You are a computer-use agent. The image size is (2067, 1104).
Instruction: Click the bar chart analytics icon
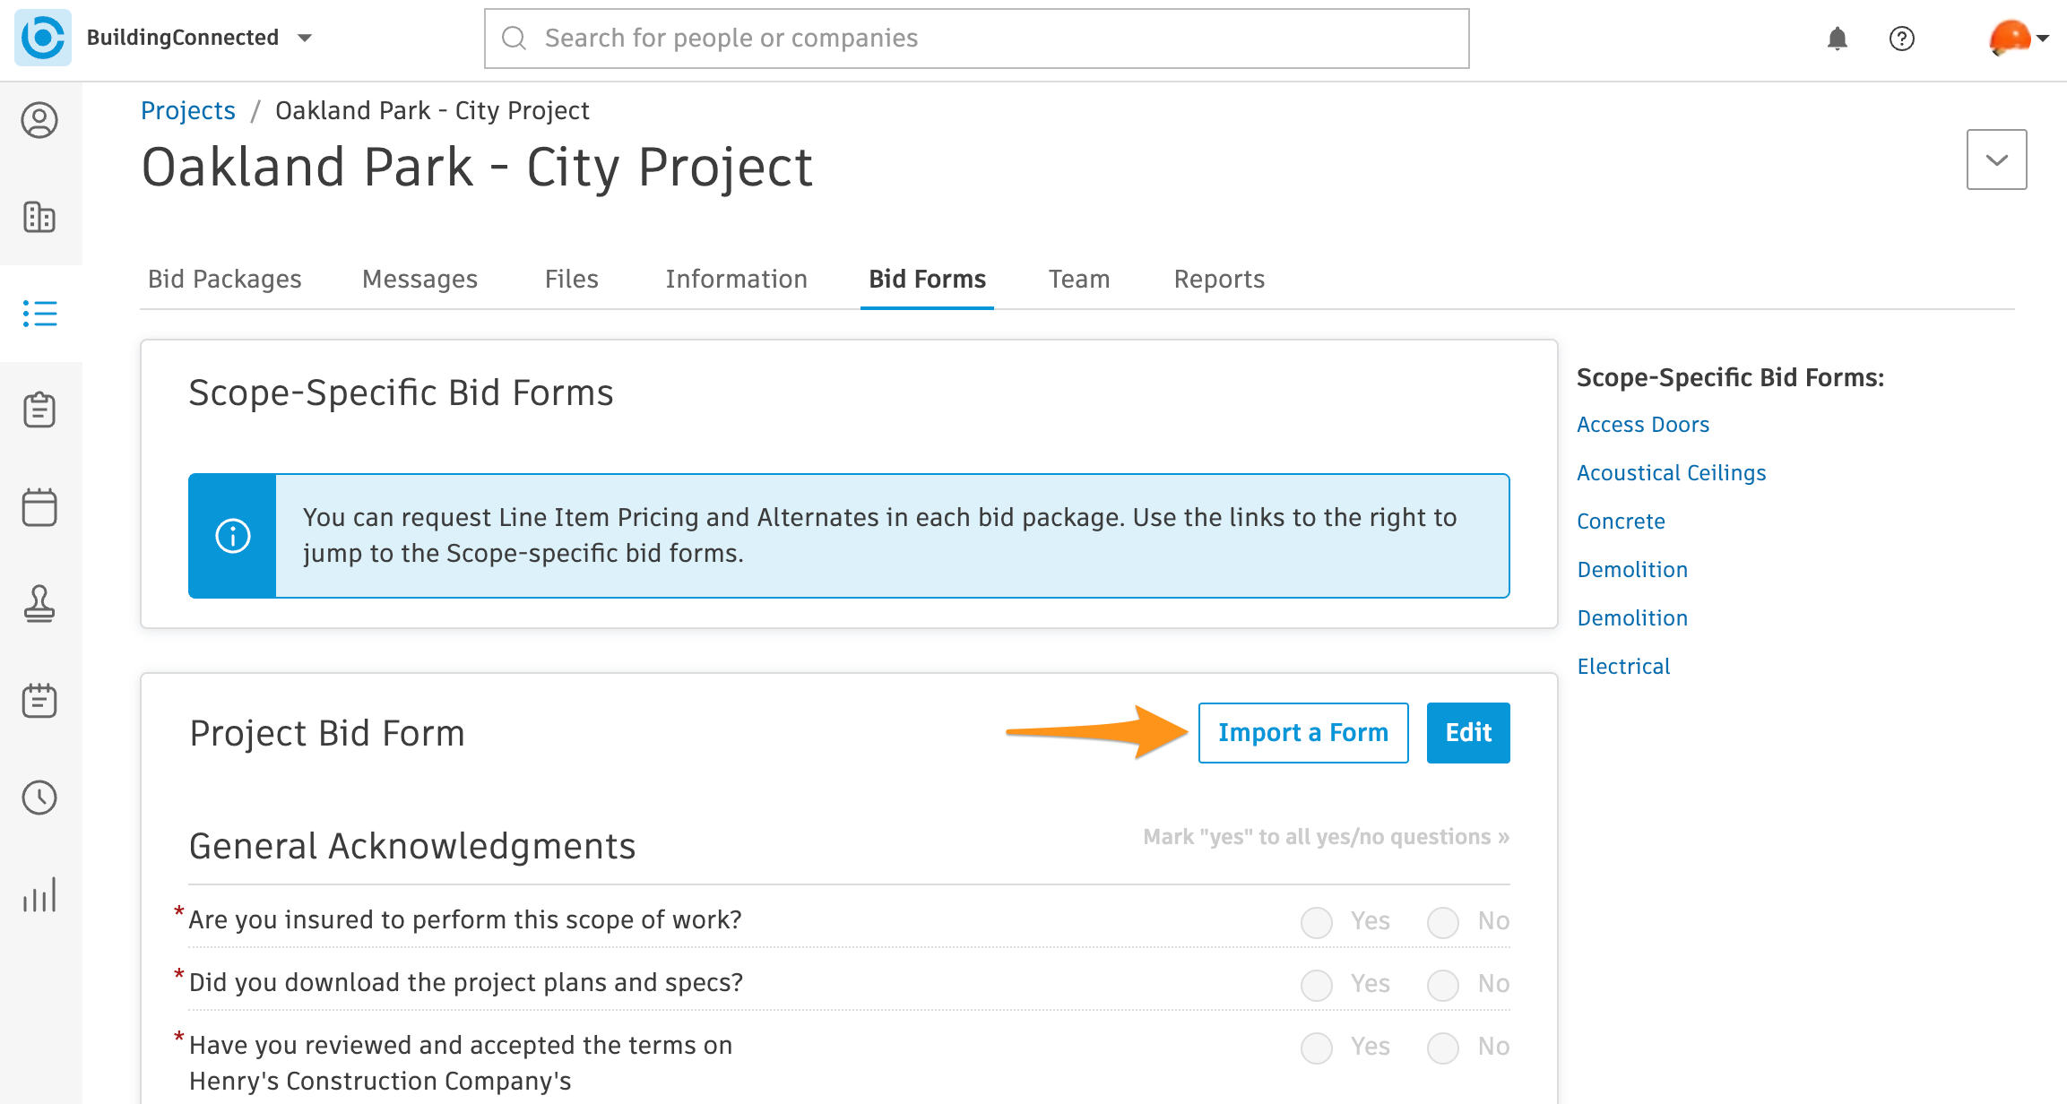tap(39, 894)
